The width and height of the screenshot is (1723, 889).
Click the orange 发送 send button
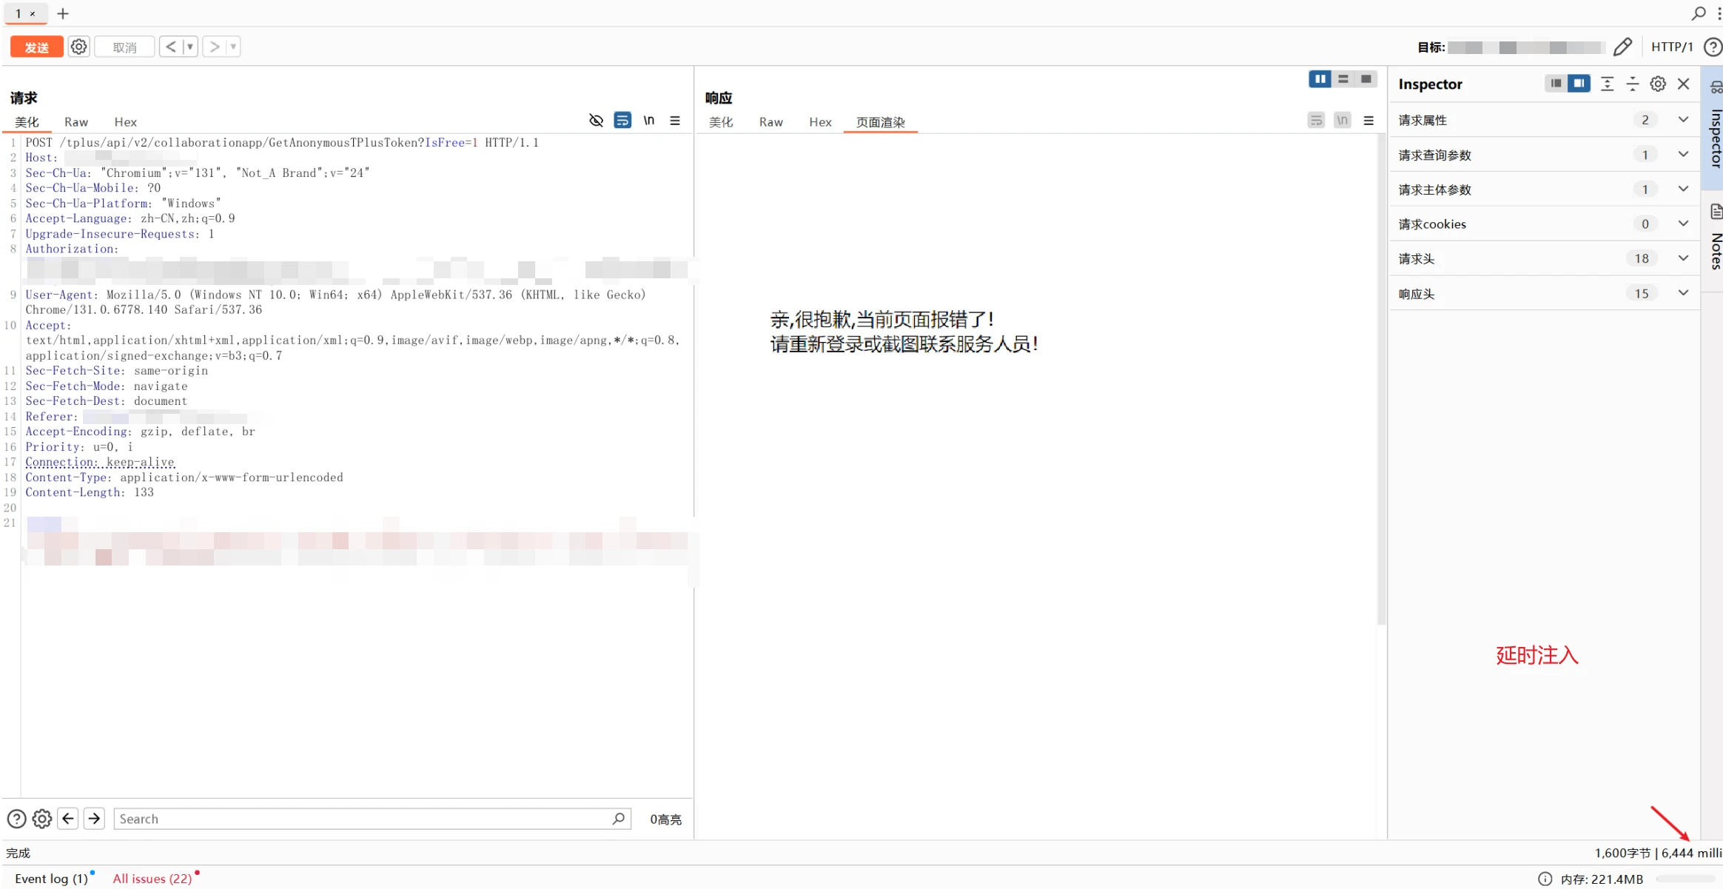tap(36, 47)
